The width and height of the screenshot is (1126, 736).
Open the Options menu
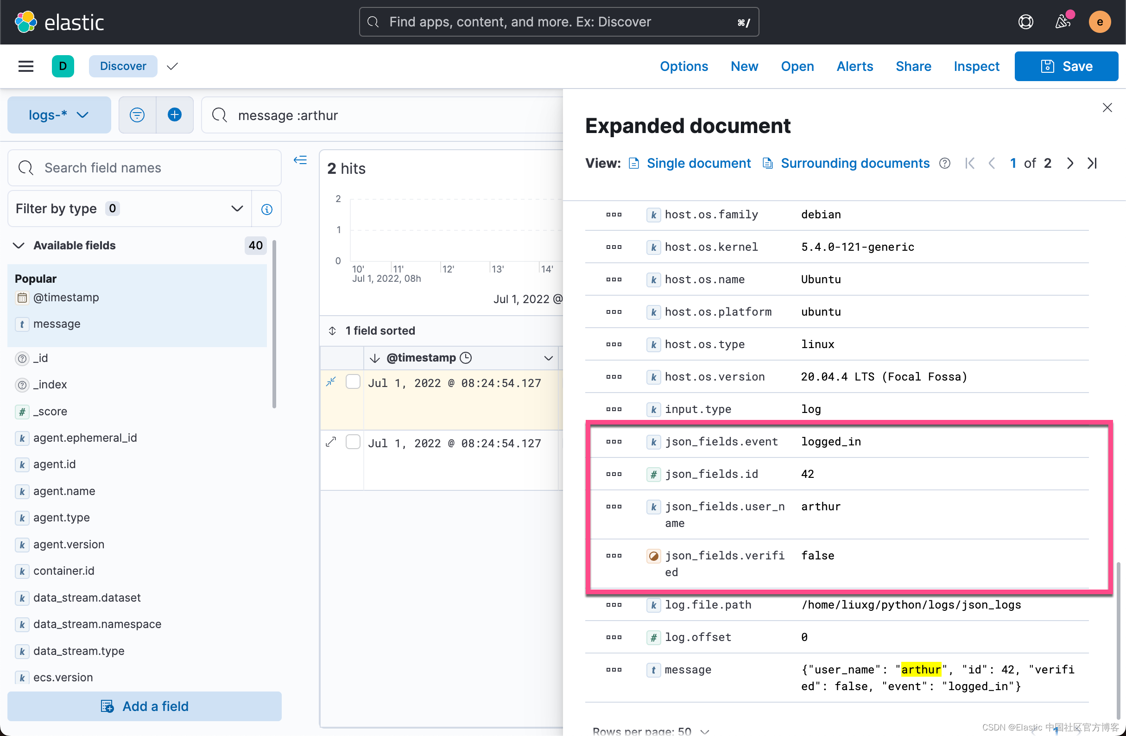683,66
